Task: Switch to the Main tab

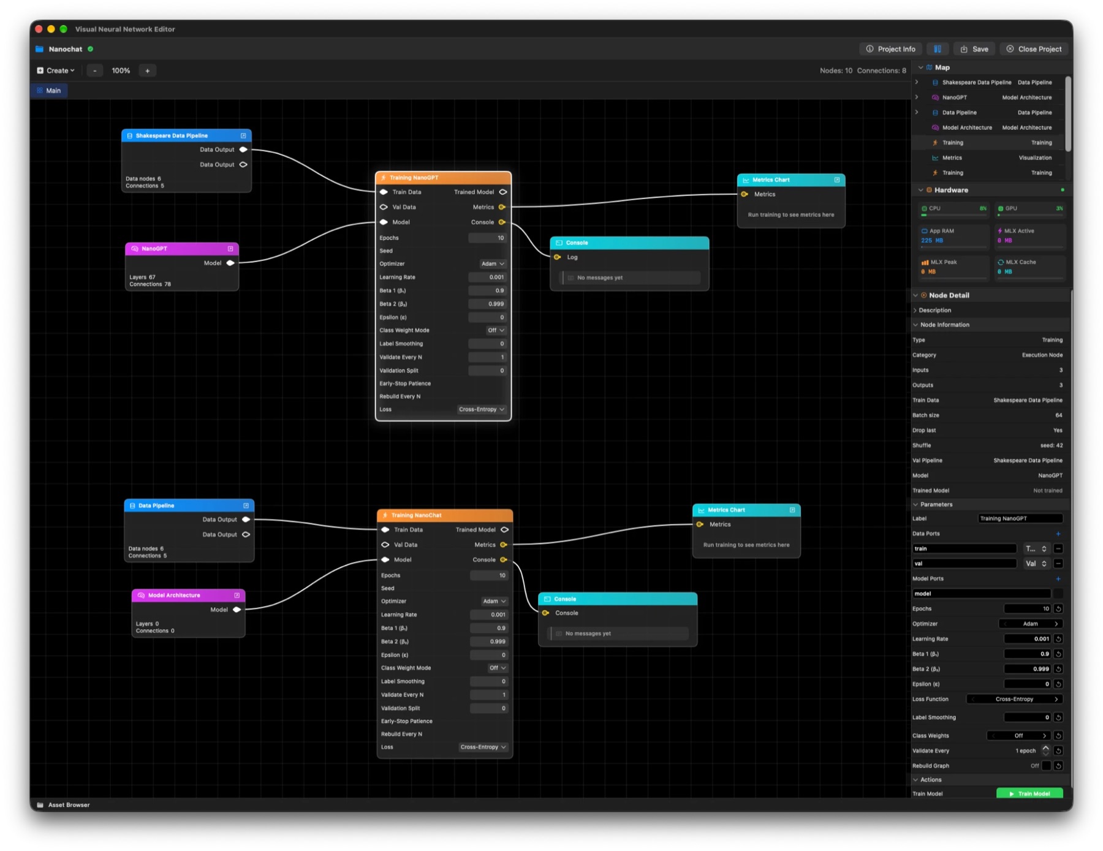Action: 49,91
